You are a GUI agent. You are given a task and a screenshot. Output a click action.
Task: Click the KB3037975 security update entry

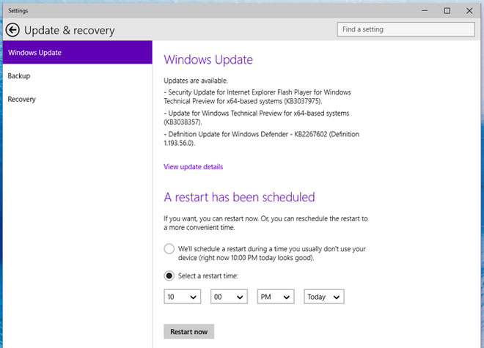click(x=257, y=97)
